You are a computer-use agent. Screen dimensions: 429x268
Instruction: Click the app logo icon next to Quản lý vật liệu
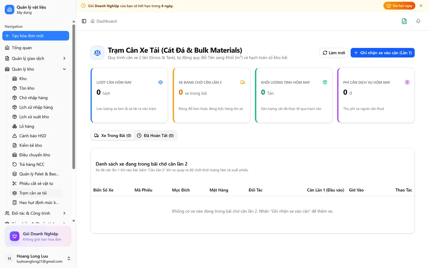point(9,10)
